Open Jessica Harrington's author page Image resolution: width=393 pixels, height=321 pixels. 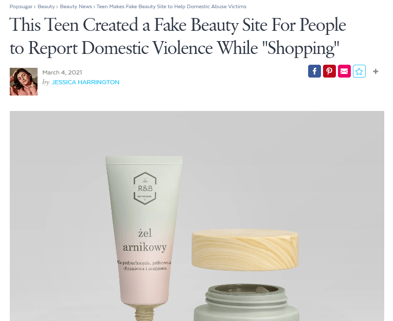pyautogui.click(x=85, y=82)
